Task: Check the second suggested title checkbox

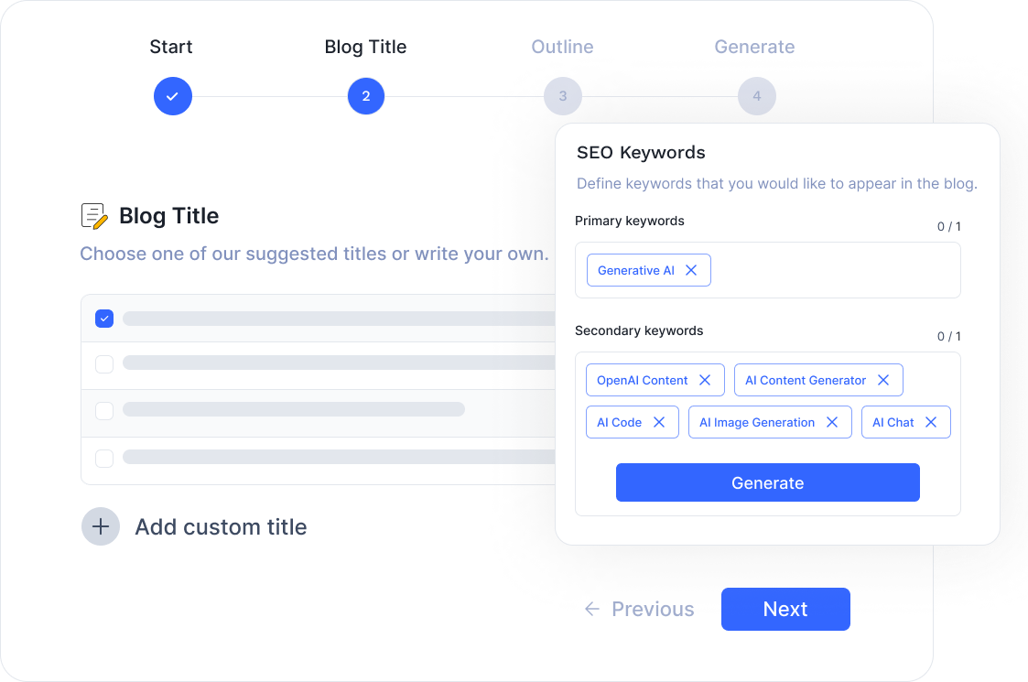Action: pos(104,363)
